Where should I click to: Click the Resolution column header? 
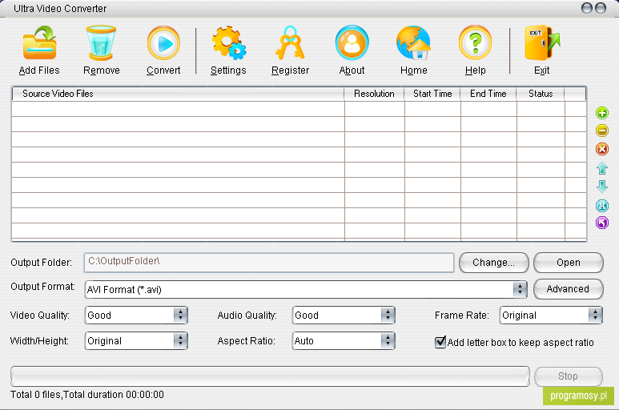(374, 94)
